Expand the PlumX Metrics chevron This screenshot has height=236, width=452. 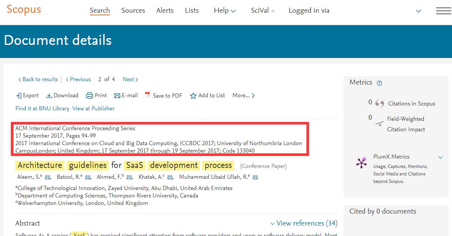tap(440, 157)
